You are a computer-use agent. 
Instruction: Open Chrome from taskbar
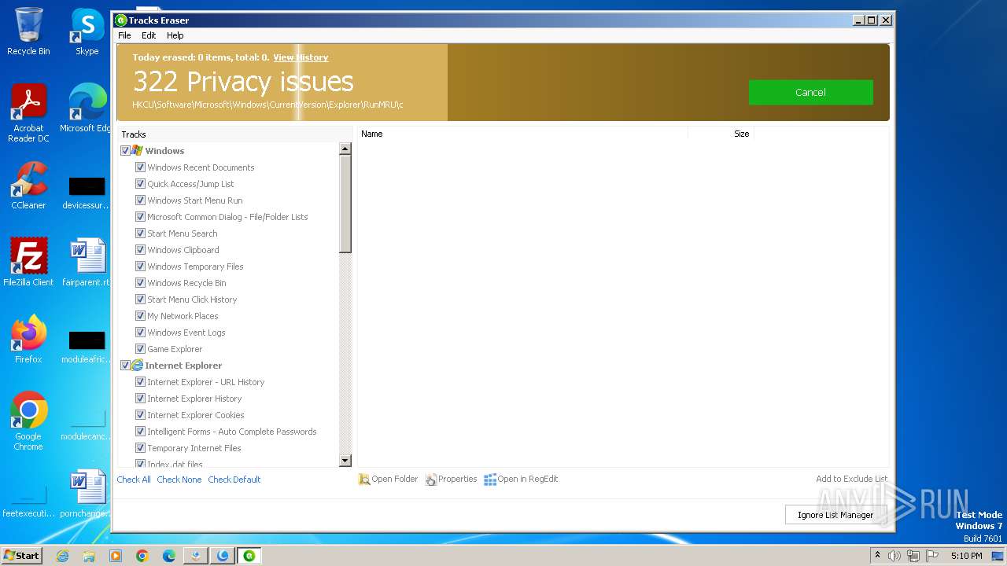point(142,556)
